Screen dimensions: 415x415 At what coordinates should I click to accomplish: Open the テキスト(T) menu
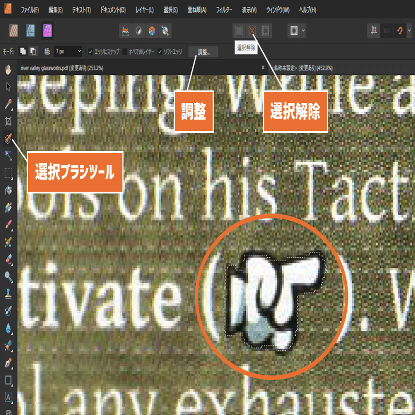[x=81, y=10]
